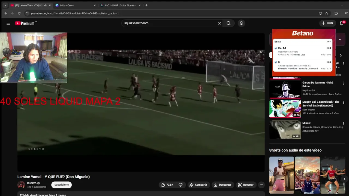Close the Inicio - Canva tab
This screenshot has width=349, height=196.
[x=95, y=5]
